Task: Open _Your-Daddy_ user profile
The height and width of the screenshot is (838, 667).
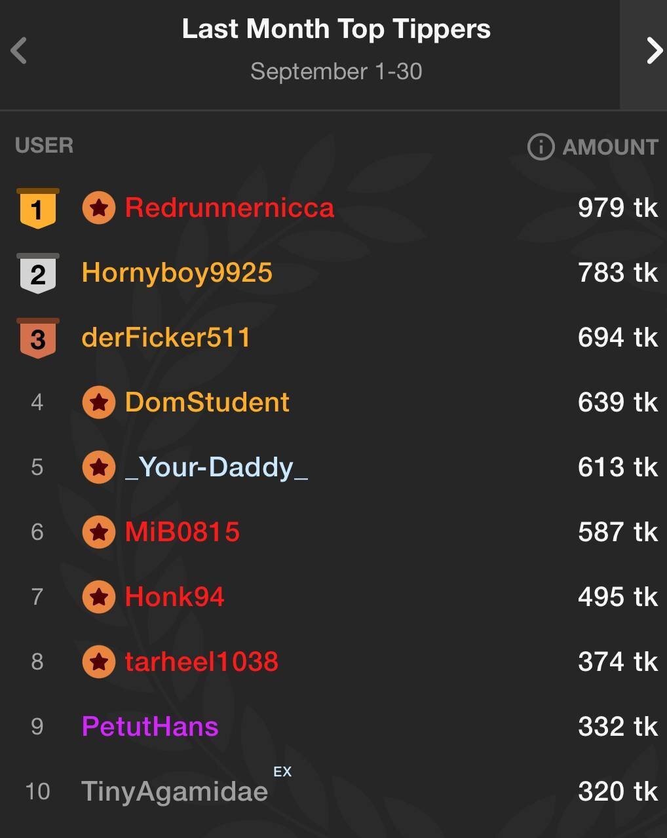Action: [216, 468]
